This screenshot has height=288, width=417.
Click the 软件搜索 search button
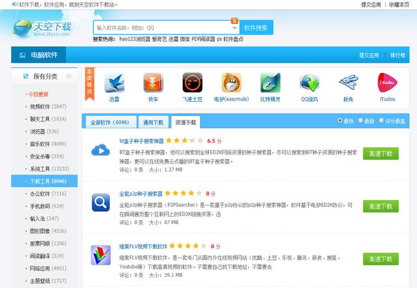(256, 27)
